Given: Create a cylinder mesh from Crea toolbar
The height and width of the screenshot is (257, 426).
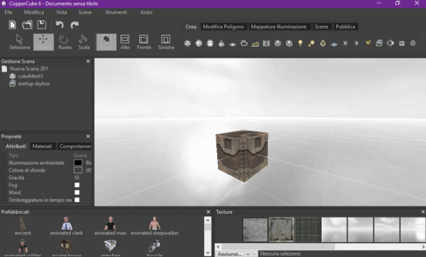Looking at the screenshot, I should click(210, 43).
